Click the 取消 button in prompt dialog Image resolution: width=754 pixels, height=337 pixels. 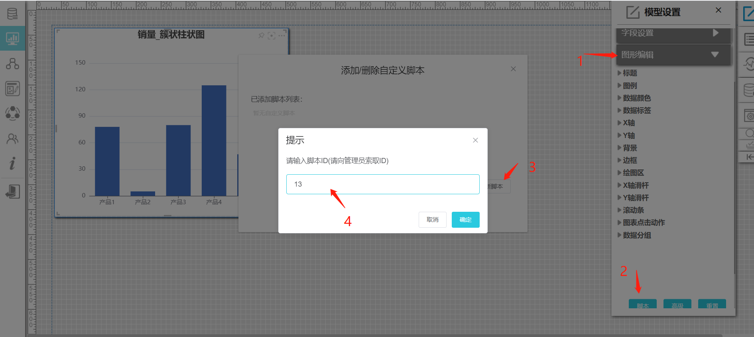click(x=432, y=220)
